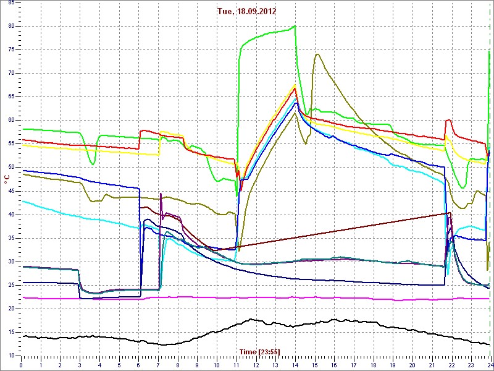Click hour 24 on the time axis
494x371 pixels.
point(490,365)
